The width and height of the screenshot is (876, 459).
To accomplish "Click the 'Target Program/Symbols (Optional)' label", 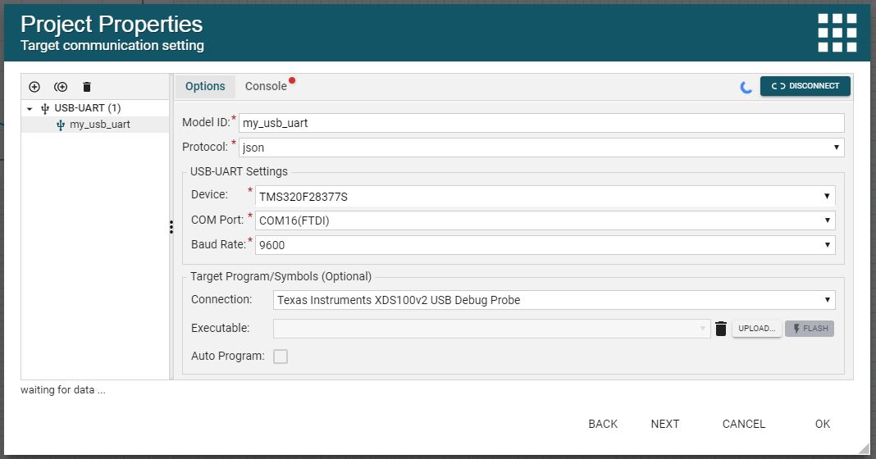I will point(281,276).
